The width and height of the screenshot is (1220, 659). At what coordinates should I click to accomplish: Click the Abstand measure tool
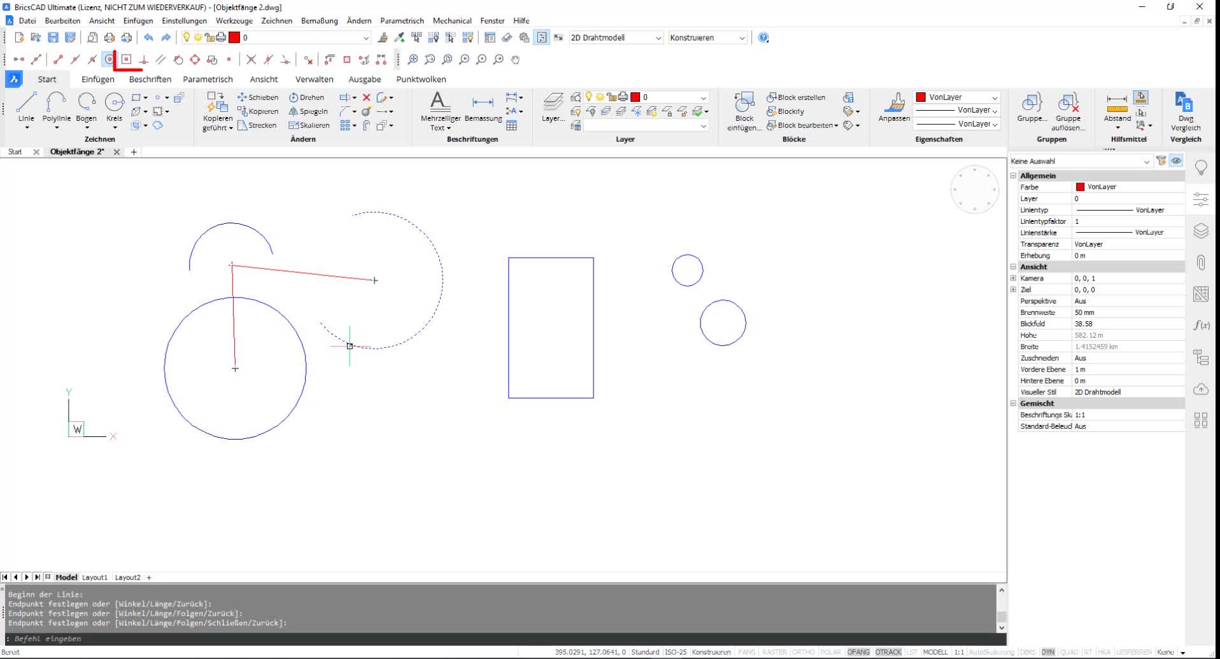point(1117,107)
